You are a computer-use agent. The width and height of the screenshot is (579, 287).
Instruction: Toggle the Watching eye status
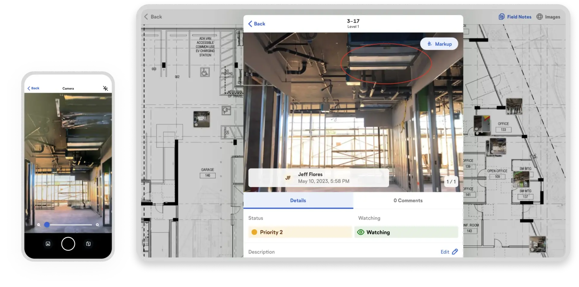406,232
